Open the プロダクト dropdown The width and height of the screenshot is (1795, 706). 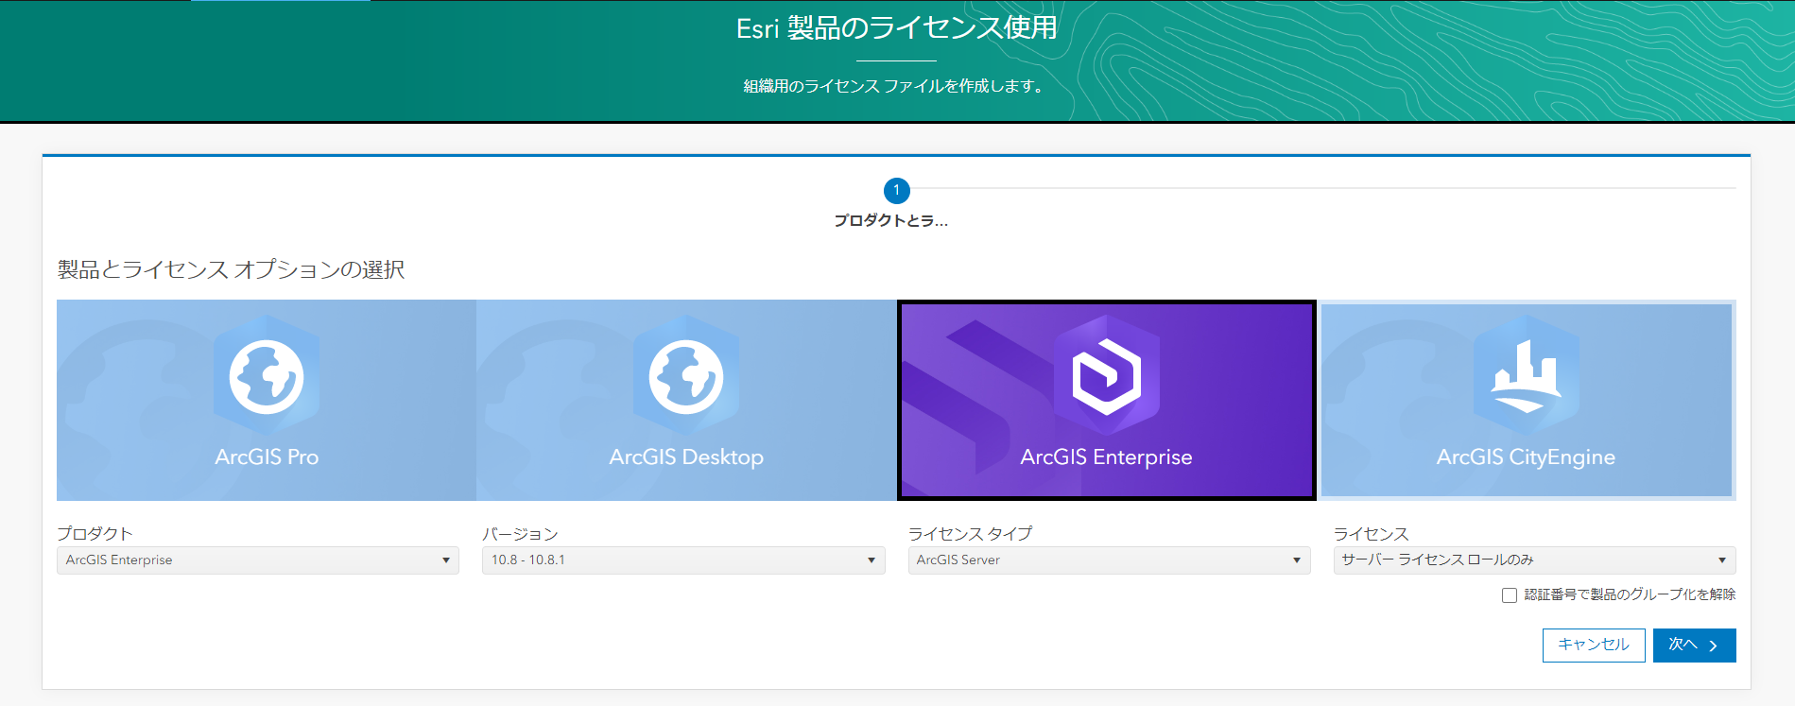(257, 560)
